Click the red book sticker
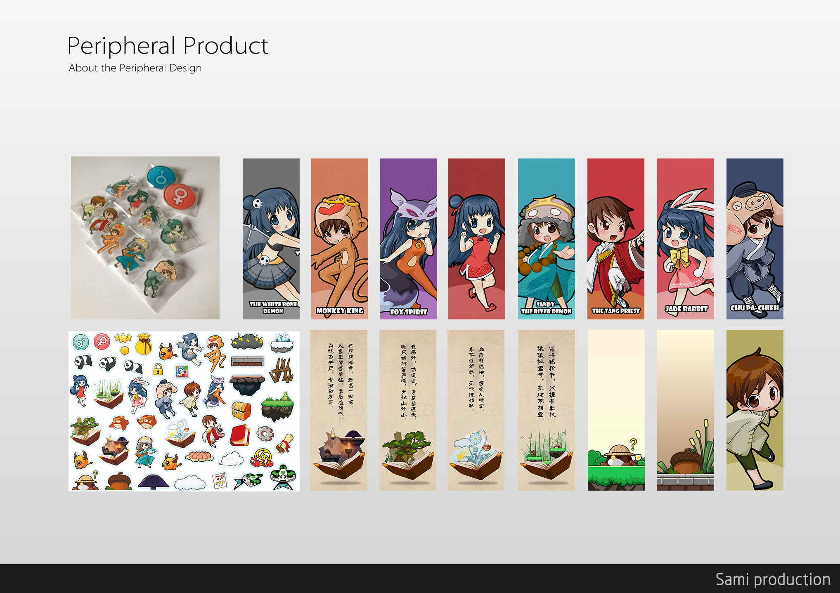The width and height of the screenshot is (840, 593). point(241,435)
